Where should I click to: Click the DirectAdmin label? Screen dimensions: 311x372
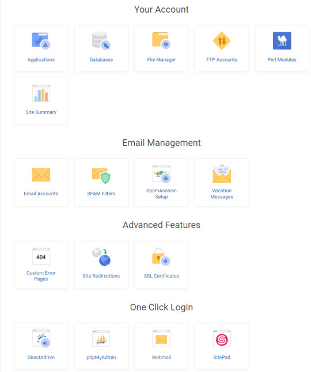(41, 357)
